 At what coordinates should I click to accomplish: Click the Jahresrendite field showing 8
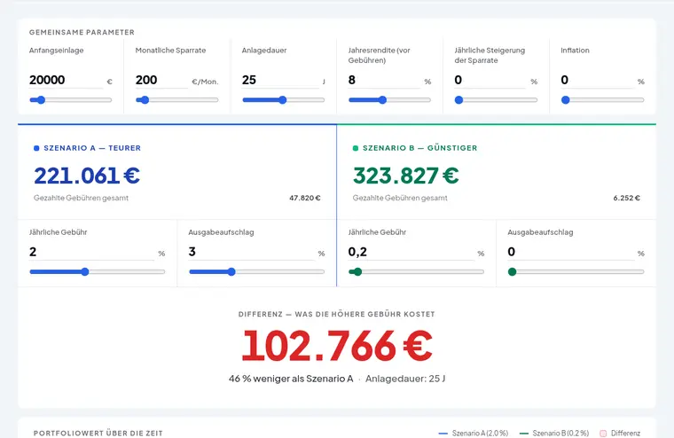384,81
